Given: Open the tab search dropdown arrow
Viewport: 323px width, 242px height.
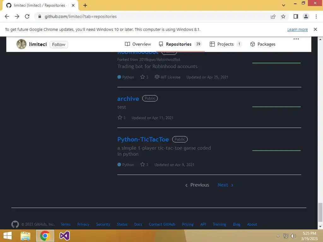Looking at the screenshot, I should coord(284,5).
